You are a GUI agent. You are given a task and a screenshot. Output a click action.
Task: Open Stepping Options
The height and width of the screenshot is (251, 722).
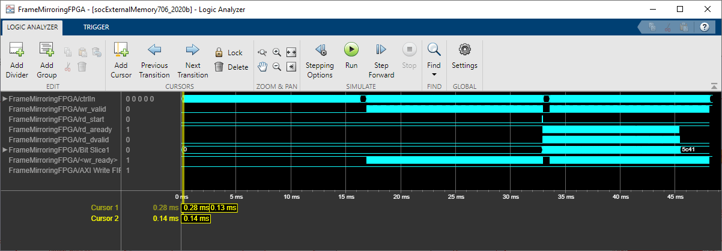click(x=320, y=60)
